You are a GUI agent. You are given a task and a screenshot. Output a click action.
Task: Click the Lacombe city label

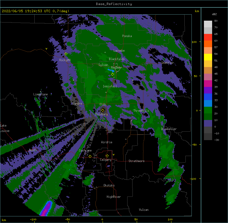[x=119, y=51]
